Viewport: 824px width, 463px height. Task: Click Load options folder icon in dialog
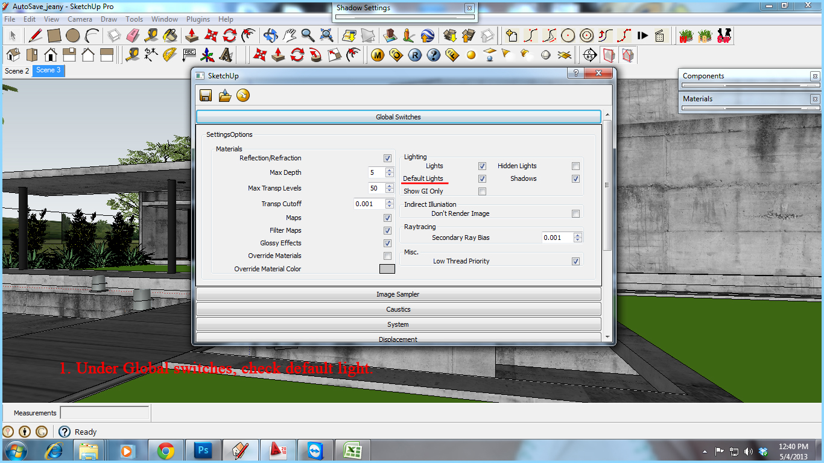coord(224,95)
